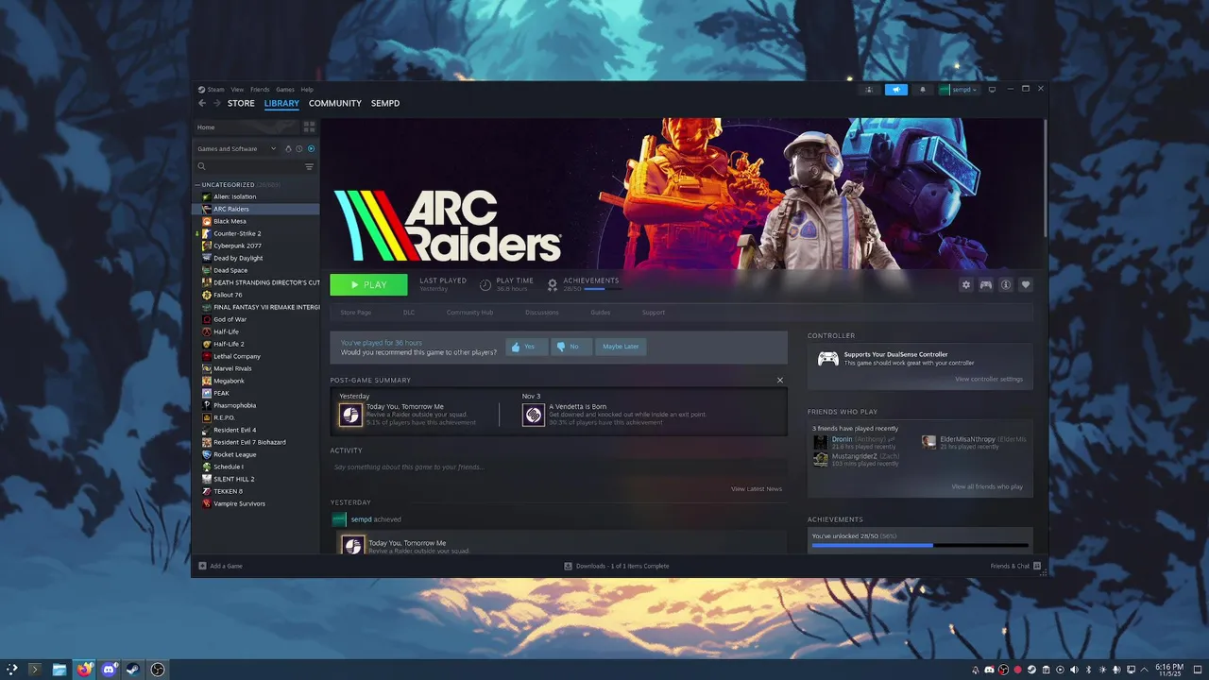
Task: Open the Games and Software dropdown
Action: pos(236,148)
